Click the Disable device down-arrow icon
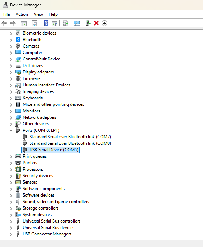Viewport: 203px width, 247px height. [105, 23]
